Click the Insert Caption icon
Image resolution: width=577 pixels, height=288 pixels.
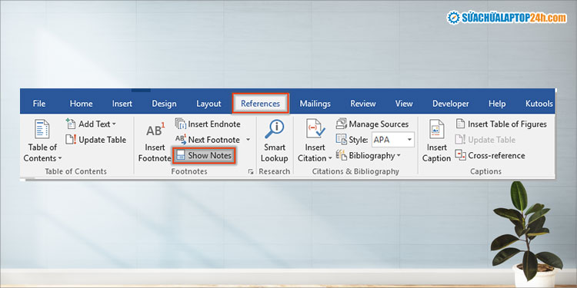436,129
